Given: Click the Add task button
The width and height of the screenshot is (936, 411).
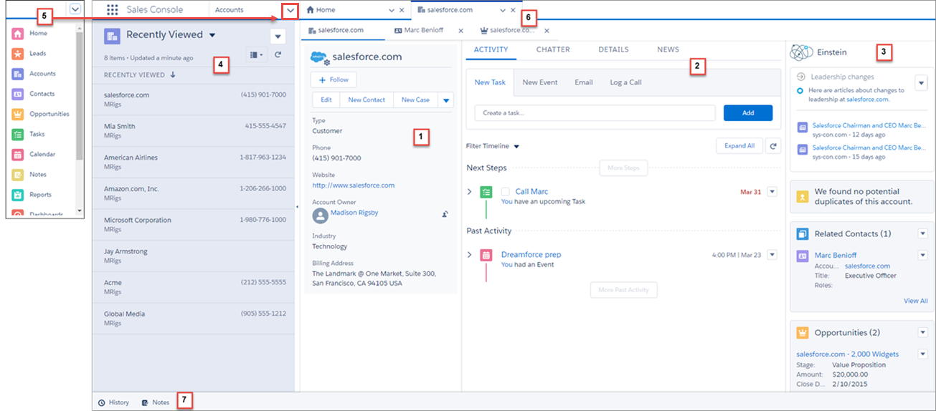Looking at the screenshot, I should 747,113.
